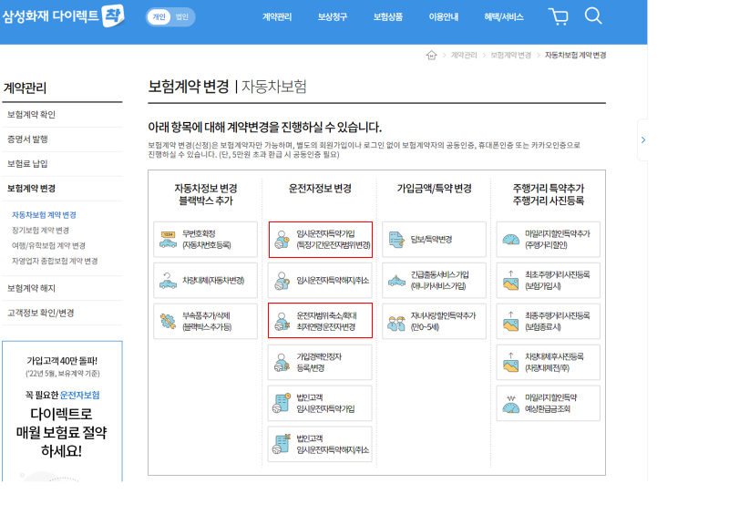Open 자동차보험 계약 변경 submenu link
Image resolution: width=729 pixels, height=525 pixels.
click(44, 215)
